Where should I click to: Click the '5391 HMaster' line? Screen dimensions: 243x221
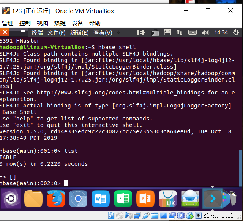(x=20, y=41)
